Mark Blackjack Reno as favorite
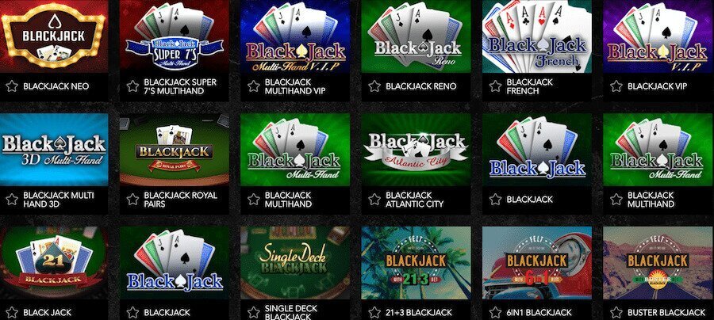 (374, 86)
